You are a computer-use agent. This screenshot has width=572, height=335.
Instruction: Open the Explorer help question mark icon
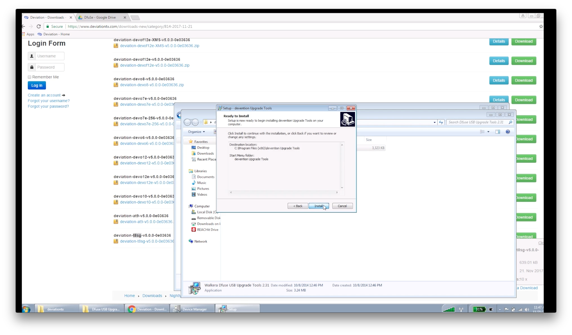pos(508,132)
